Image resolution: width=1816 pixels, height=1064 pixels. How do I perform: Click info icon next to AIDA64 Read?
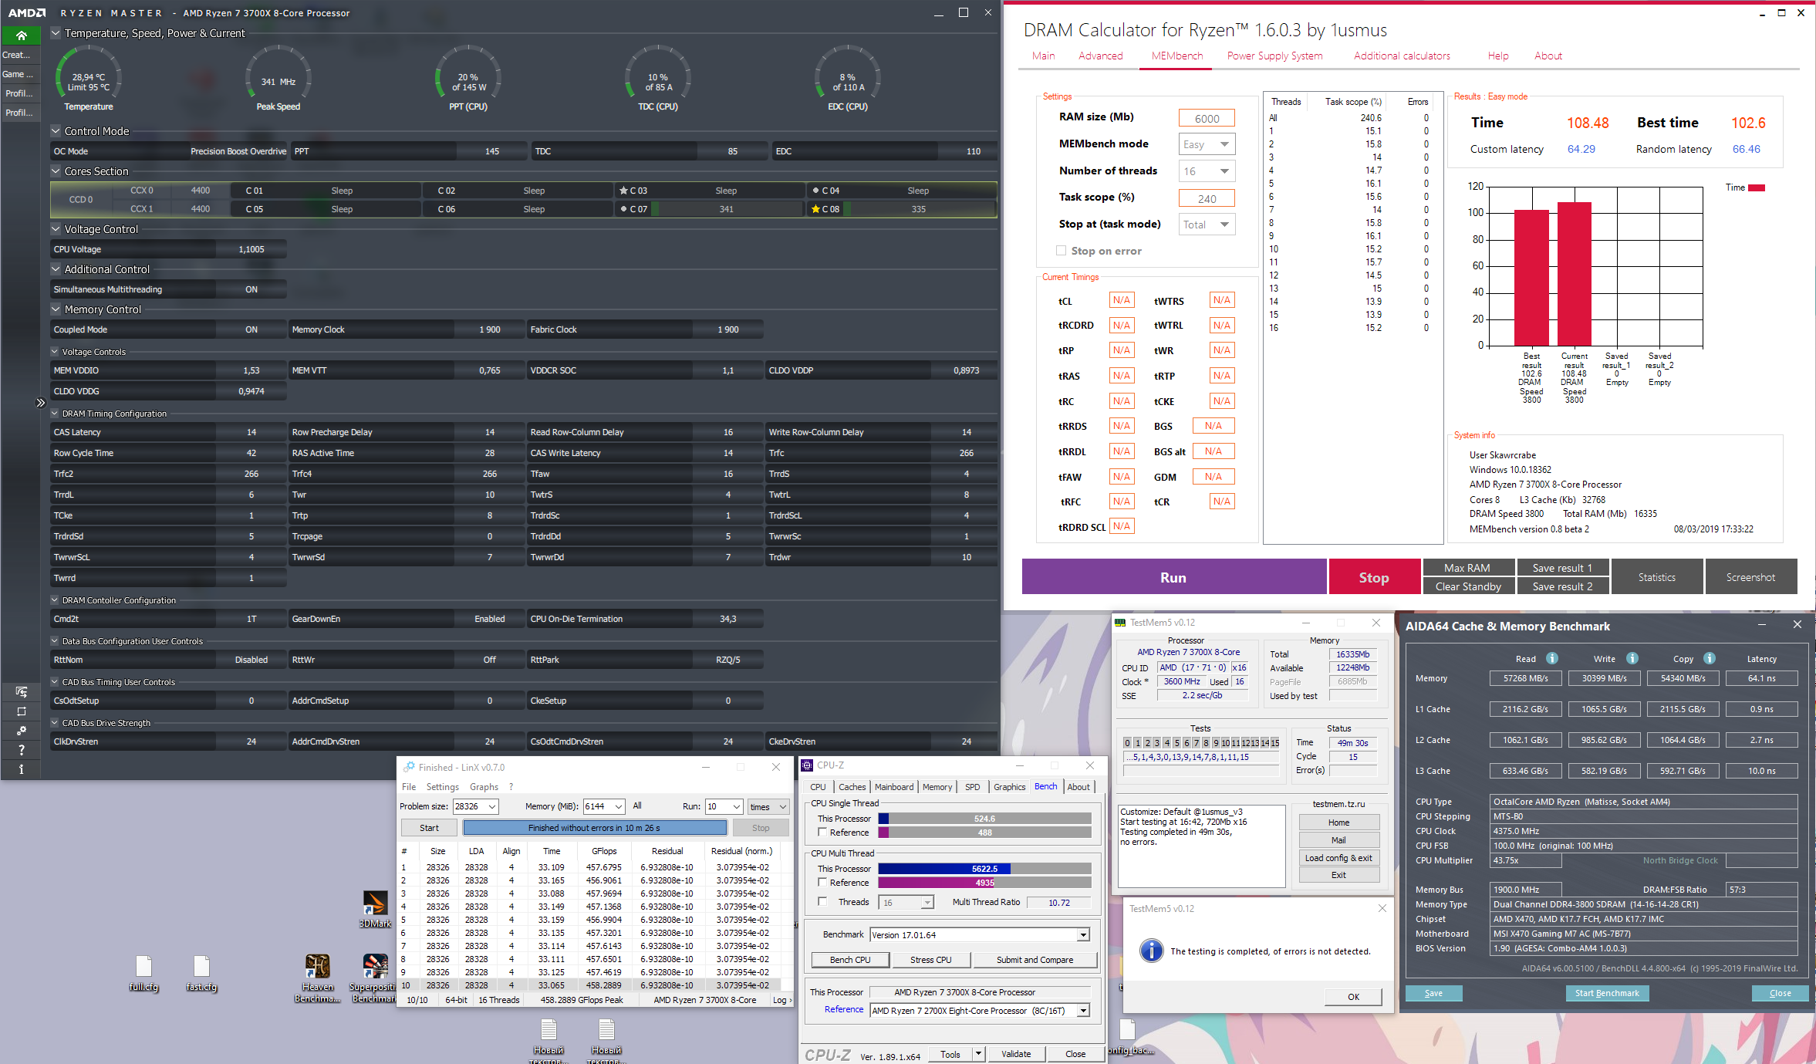[1552, 658]
